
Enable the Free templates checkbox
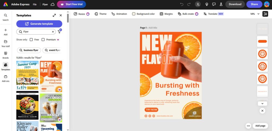31,40
